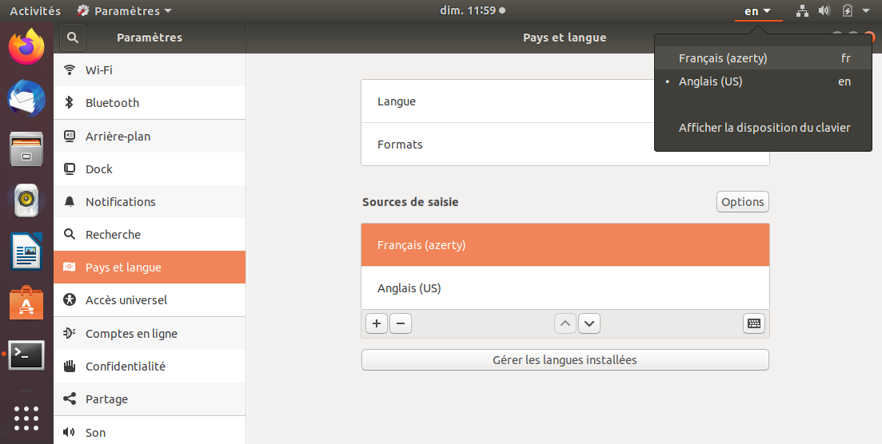Add an input source with plus button
This screenshot has height=444, width=882.
coord(376,323)
